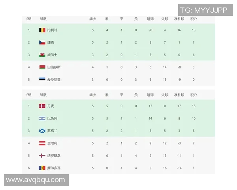Viewport: 237px width, 190px height.
Task: Select the 以色列 team name
Action: pos(52,118)
